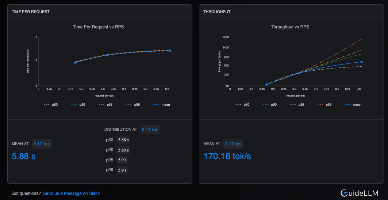Click Send us a message on Slack link
388x200 pixels.
71,193
